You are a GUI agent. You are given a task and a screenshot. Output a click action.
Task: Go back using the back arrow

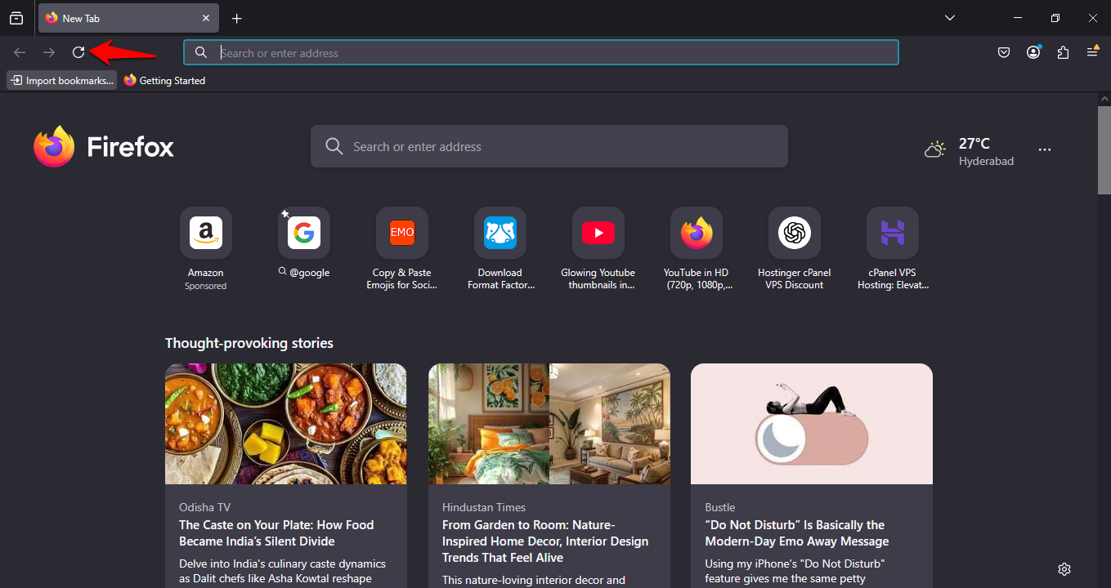[20, 52]
